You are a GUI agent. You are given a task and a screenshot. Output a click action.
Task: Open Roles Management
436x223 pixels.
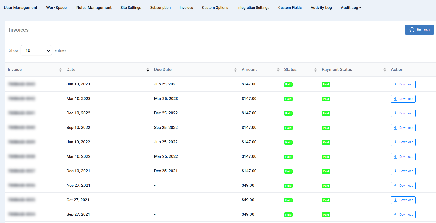pyautogui.click(x=94, y=8)
